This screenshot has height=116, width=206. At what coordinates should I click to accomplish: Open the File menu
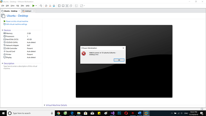click(3, 6)
